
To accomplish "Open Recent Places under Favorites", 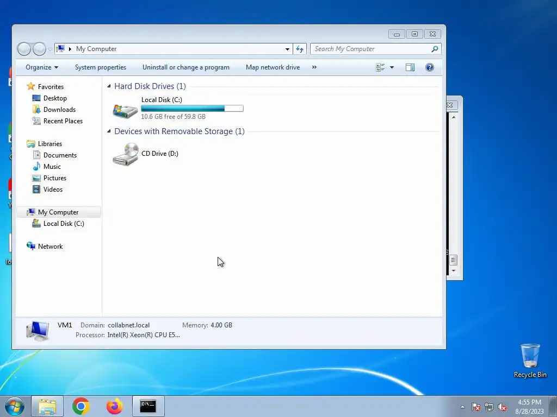I will coord(63,121).
